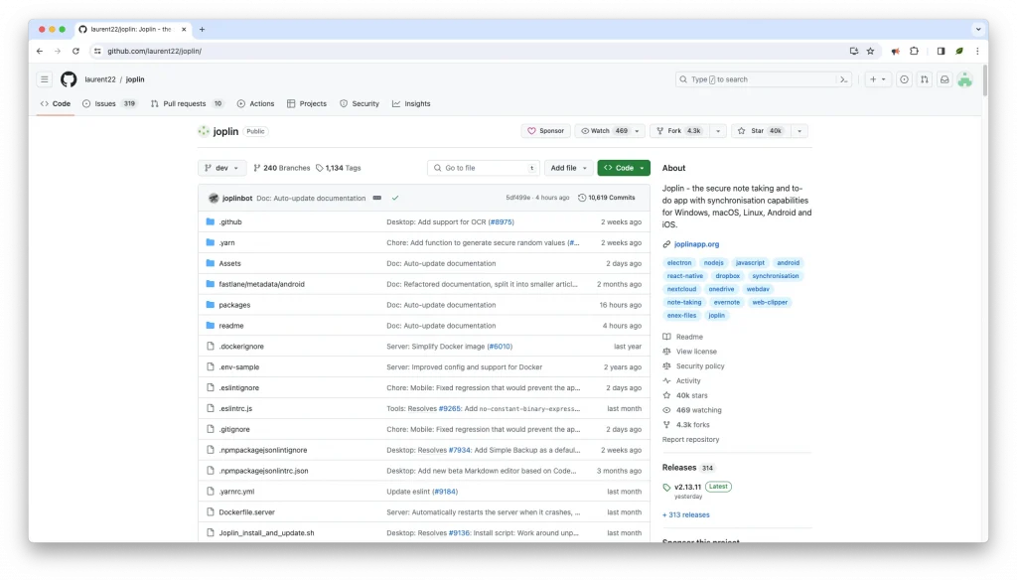Open the packages folder

point(234,305)
